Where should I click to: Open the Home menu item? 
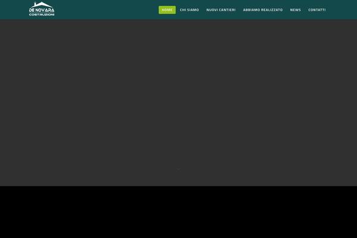[x=167, y=10]
